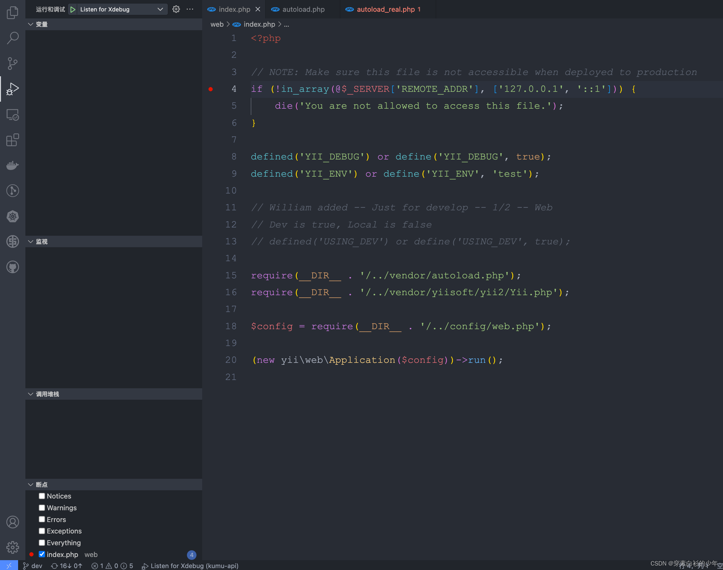Open launch.json via gear icon

point(176,9)
